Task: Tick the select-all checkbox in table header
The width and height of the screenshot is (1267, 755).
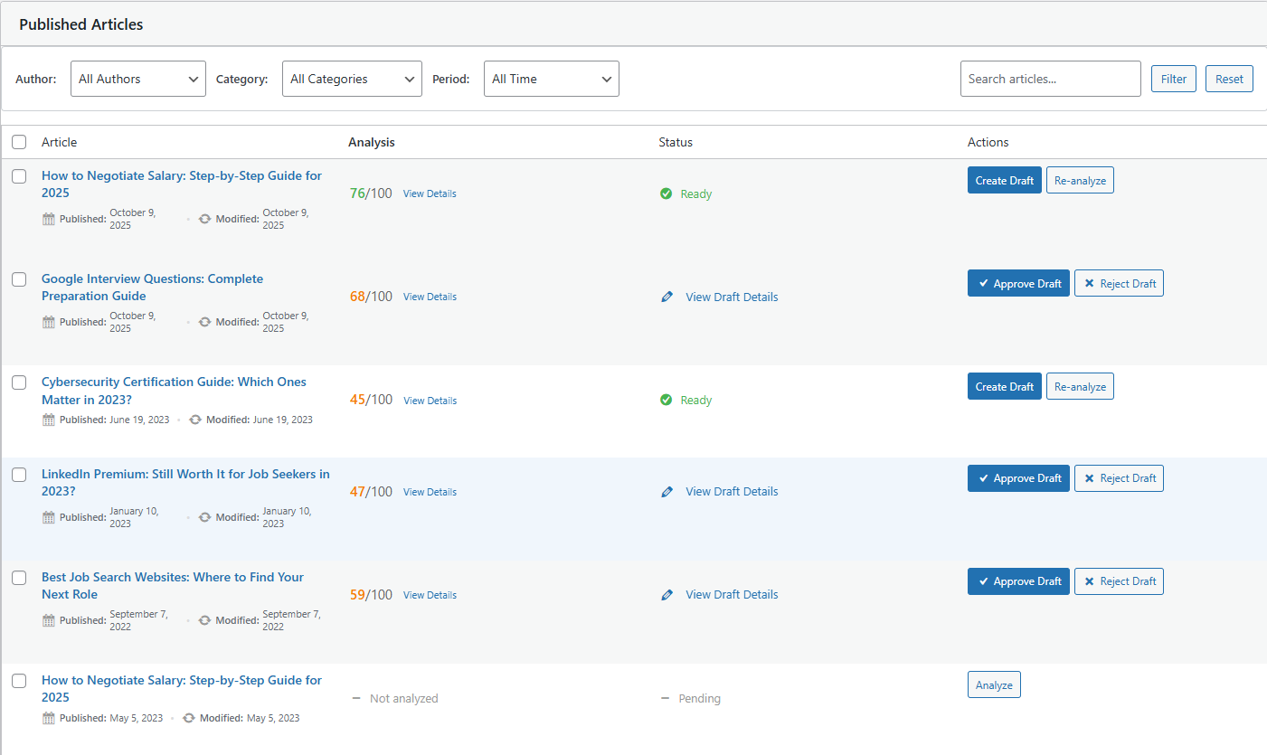Action: (x=19, y=142)
